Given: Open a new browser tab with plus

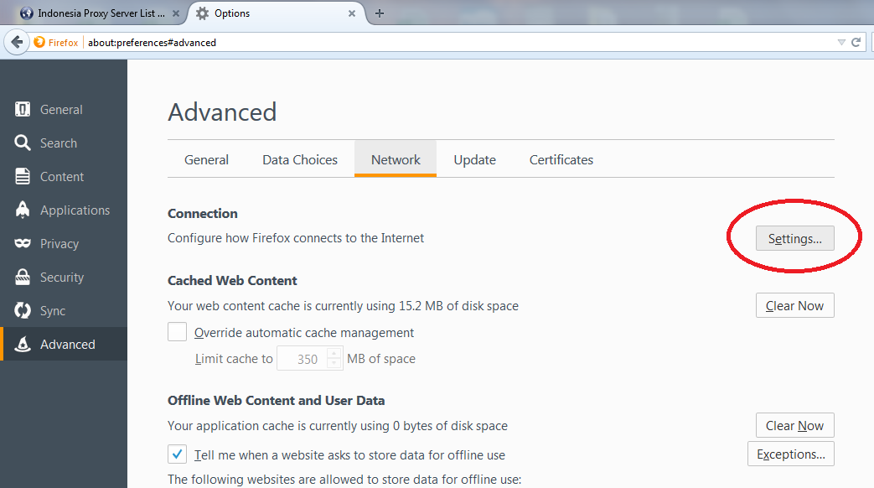Looking at the screenshot, I should (380, 13).
